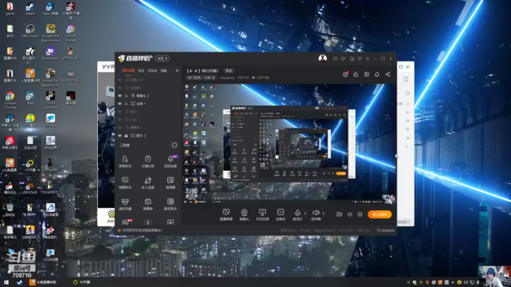Show the first dimmed source layer

pos(119,80)
